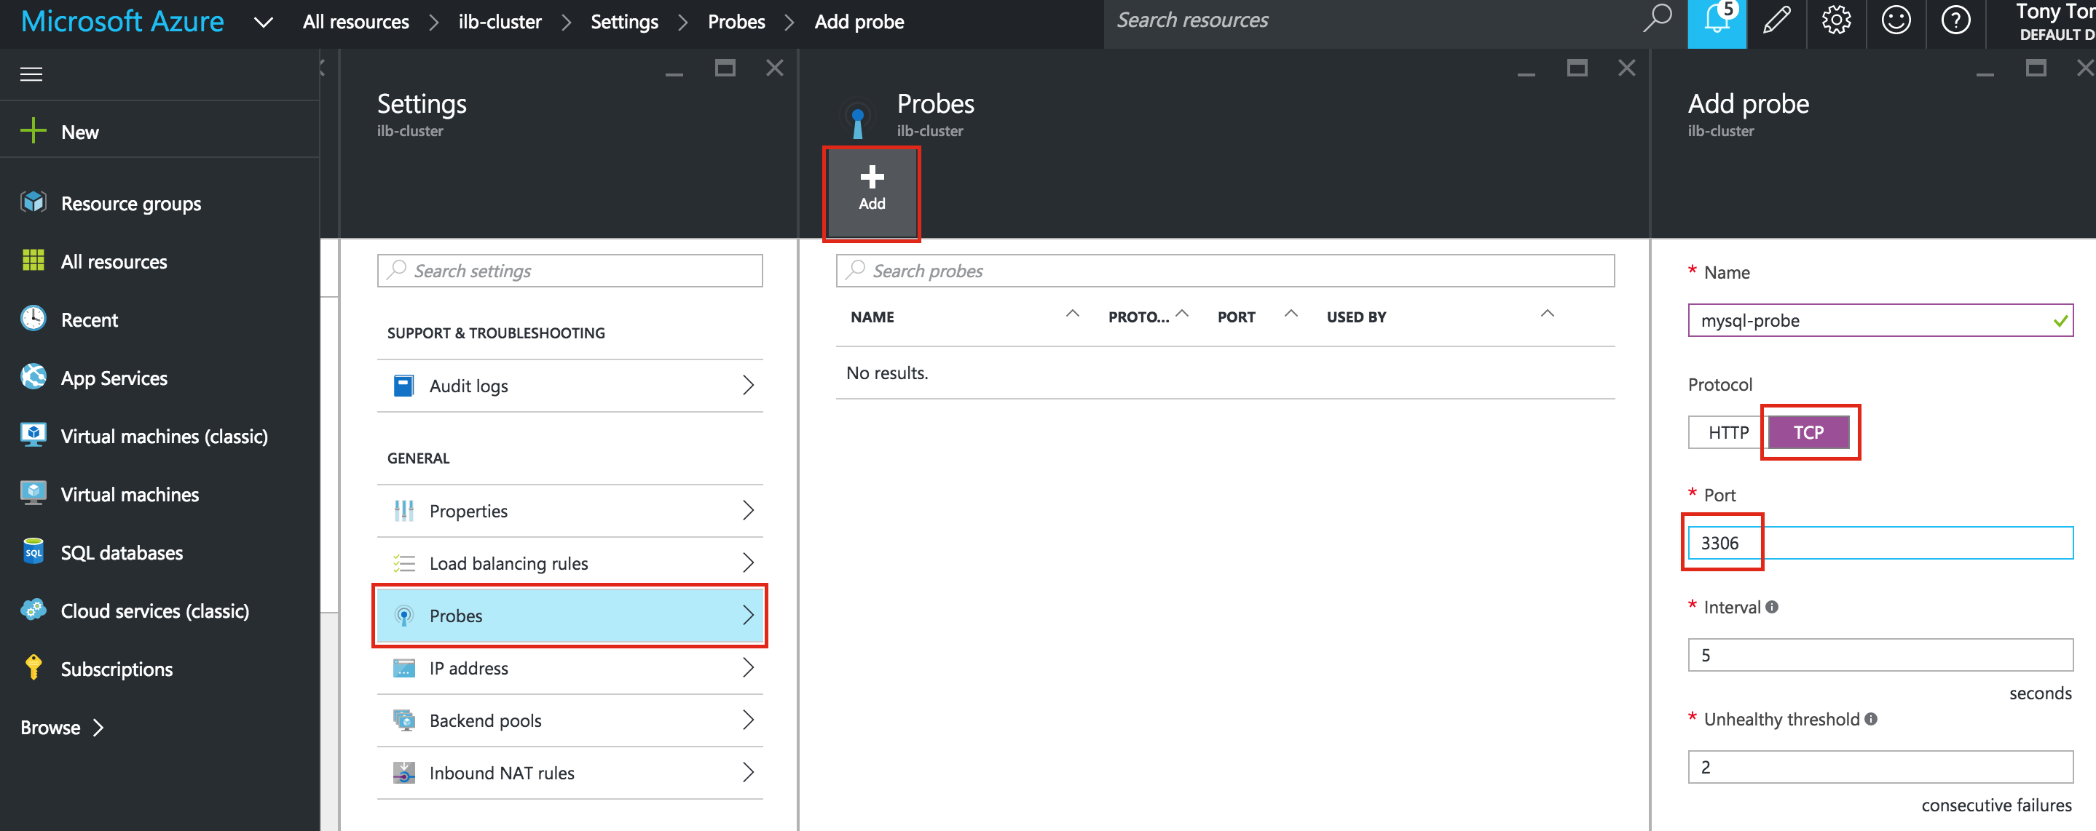This screenshot has height=831, width=2096.
Task: Click the Subscriptions key icon
Action: tap(34, 667)
